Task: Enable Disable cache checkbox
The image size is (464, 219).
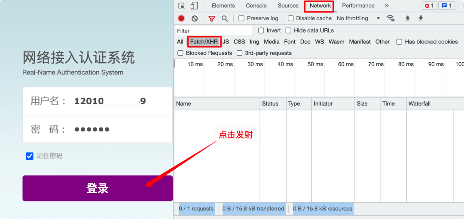Action: [290, 18]
